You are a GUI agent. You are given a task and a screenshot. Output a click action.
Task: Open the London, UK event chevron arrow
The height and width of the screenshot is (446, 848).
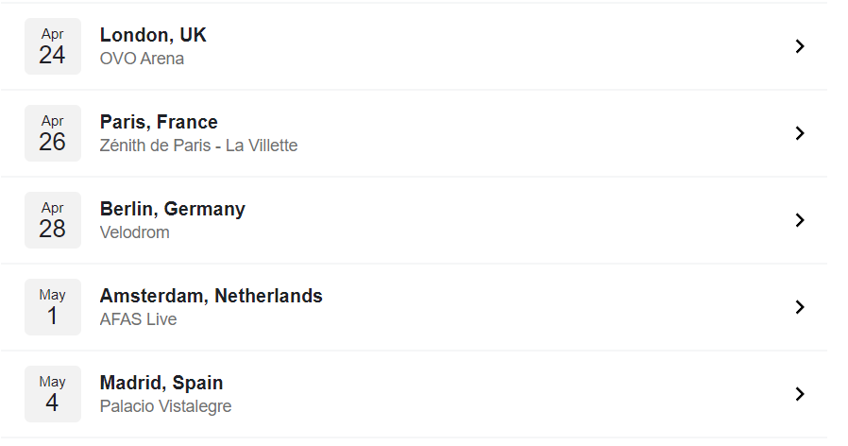pyautogui.click(x=800, y=46)
